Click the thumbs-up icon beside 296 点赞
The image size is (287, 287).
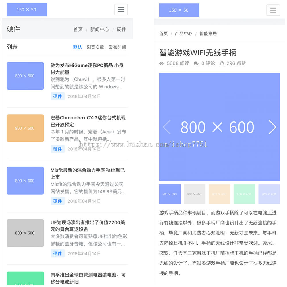pos(222,63)
